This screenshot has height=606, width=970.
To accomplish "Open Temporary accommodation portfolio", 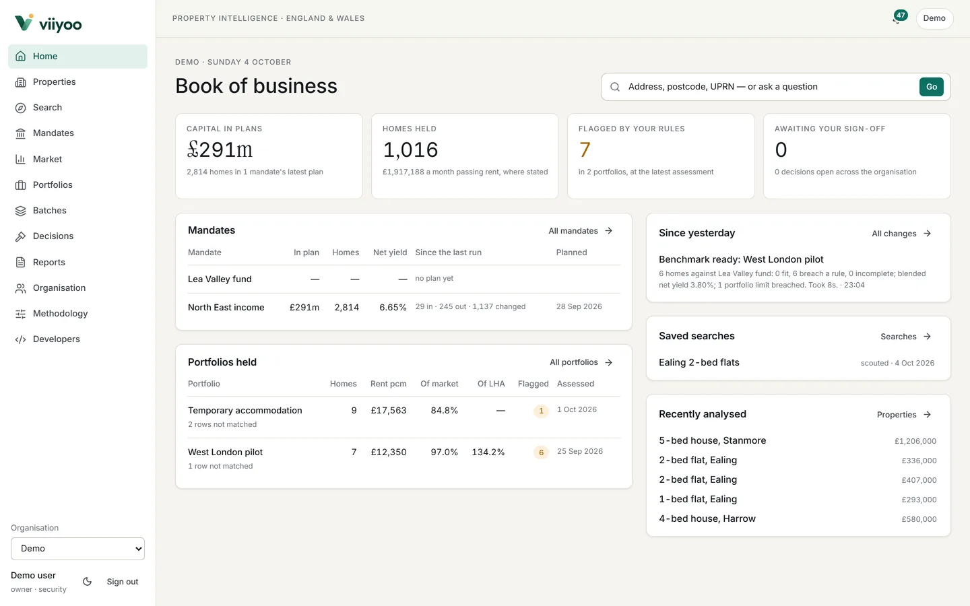I will (245, 411).
